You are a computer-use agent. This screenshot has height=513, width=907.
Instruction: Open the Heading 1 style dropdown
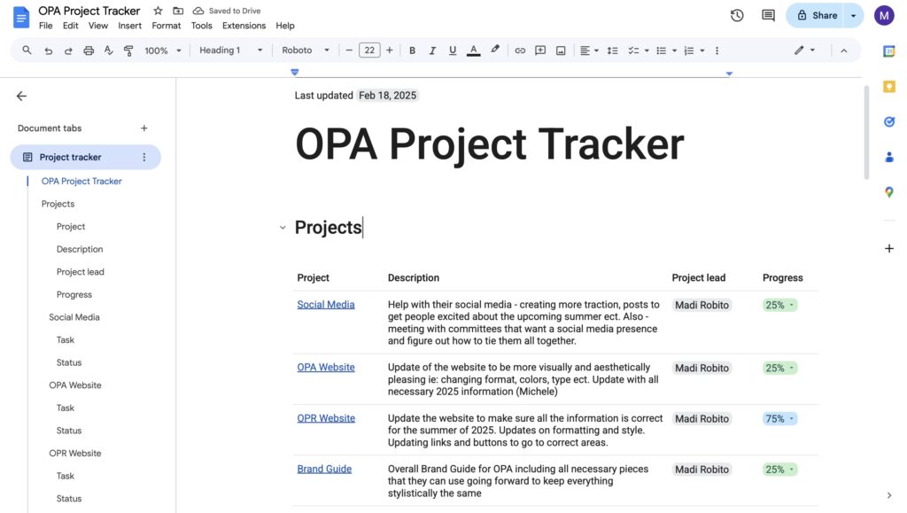pyautogui.click(x=230, y=51)
